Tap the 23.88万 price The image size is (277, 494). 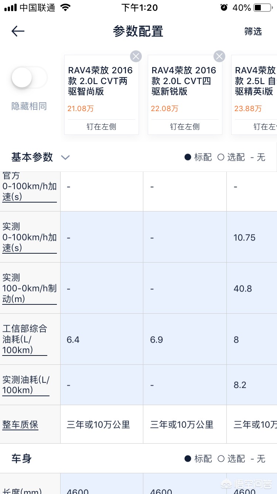[248, 109]
